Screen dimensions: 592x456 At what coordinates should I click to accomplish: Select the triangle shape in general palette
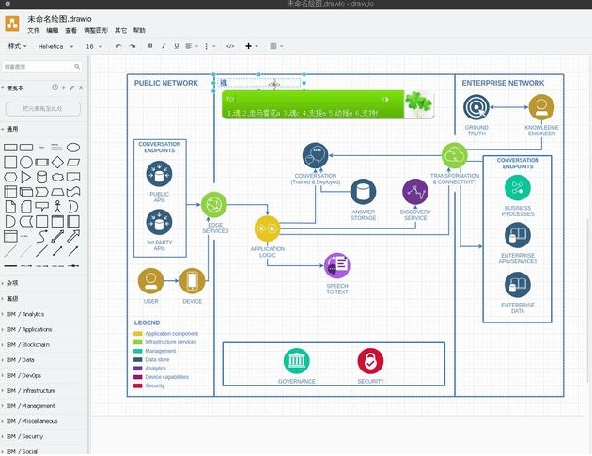[x=26, y=177]
